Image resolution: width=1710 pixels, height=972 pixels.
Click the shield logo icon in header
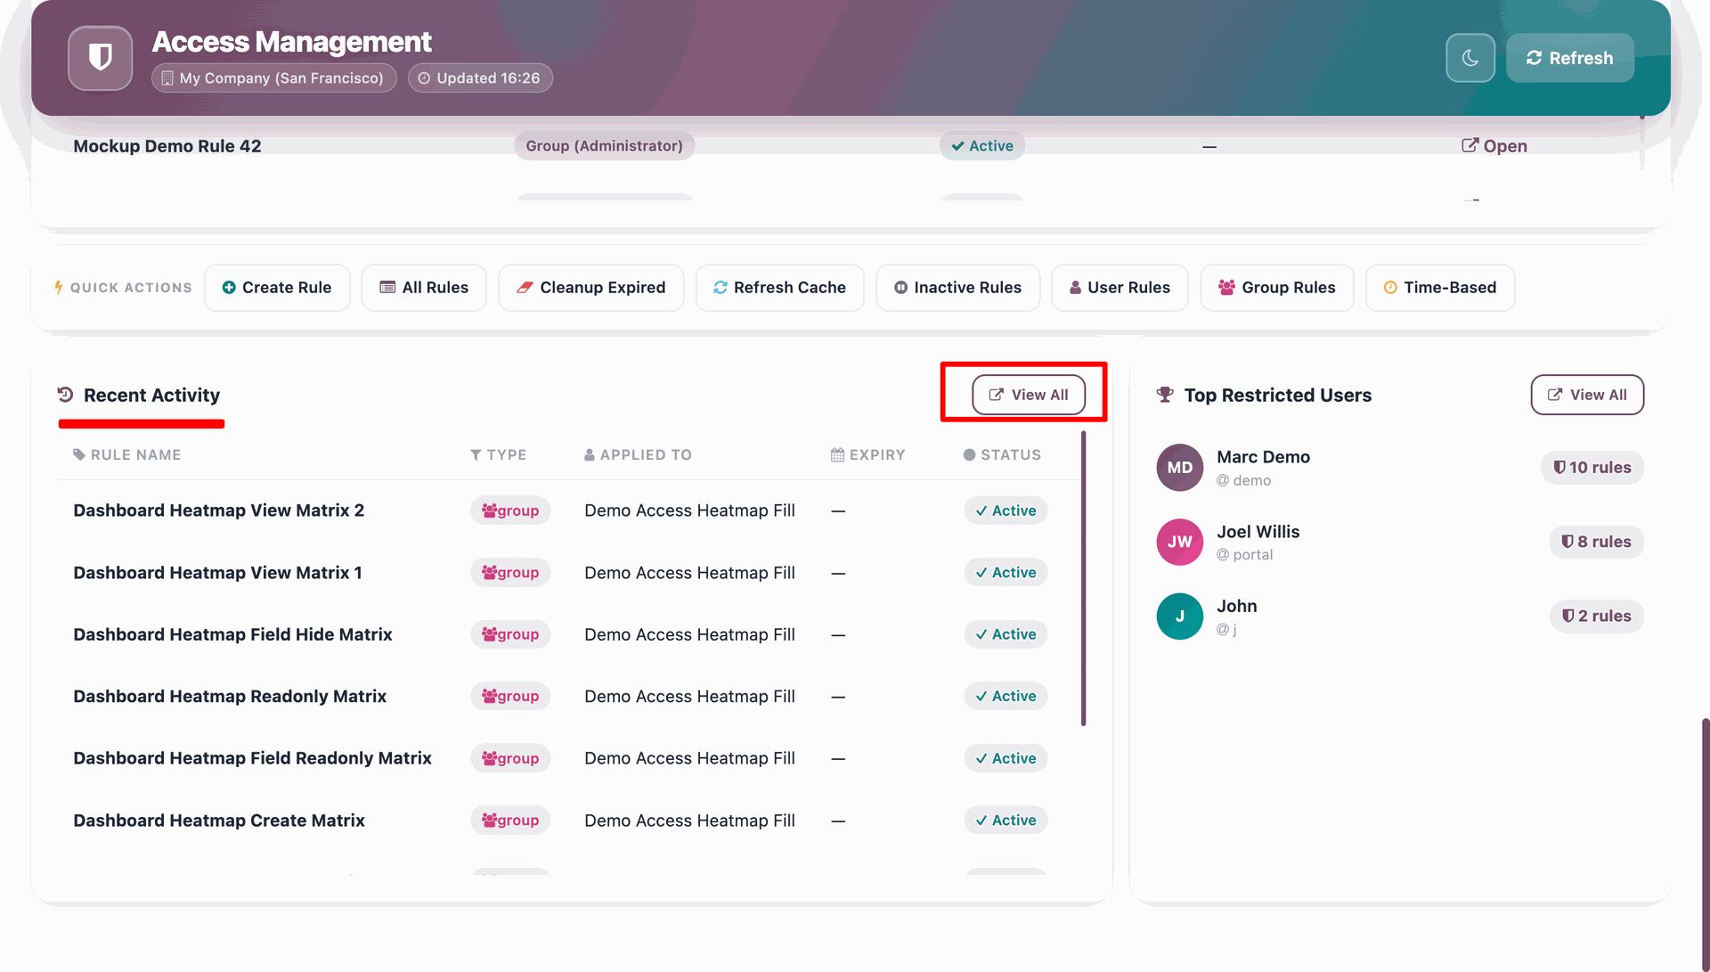click(101, 58)
